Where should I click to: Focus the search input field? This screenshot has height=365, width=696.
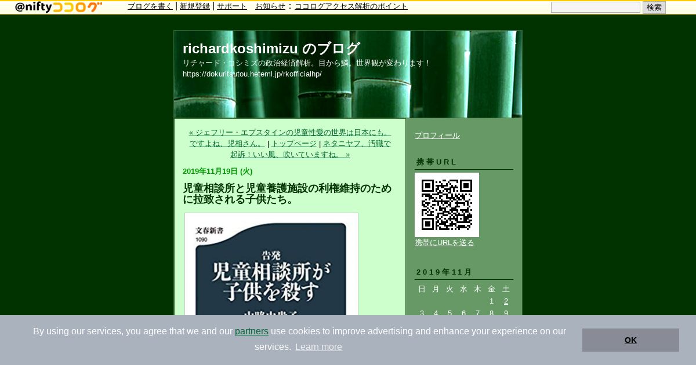pos(596,7)
